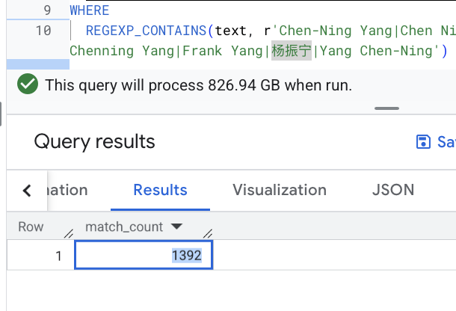This screenshot has height=311, width=456.
Task: Grab the match_count column resize handle
Action: point(208,233)
